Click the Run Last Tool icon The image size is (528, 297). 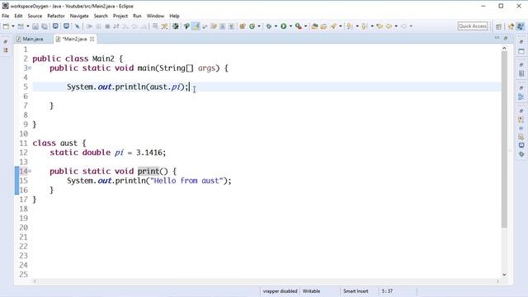tap(299, 26)
